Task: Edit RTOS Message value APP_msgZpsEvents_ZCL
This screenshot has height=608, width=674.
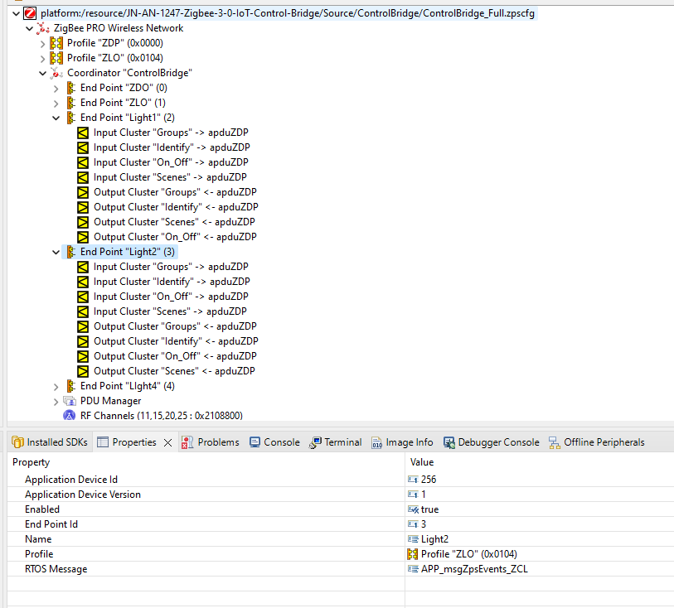Action: [x=540, y=569]
